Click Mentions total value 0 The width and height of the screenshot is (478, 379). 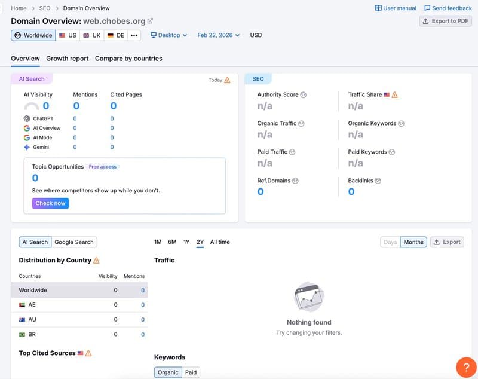coord(76,106)
